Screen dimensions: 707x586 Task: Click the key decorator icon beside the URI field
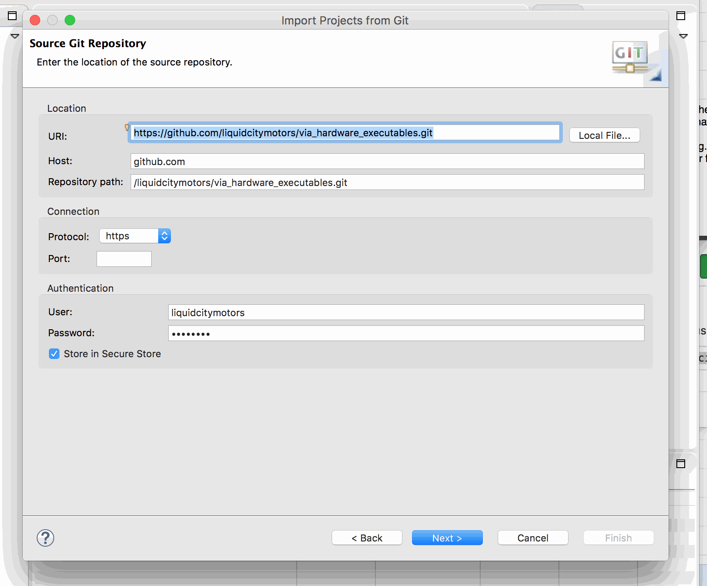(x=127, y=127)
